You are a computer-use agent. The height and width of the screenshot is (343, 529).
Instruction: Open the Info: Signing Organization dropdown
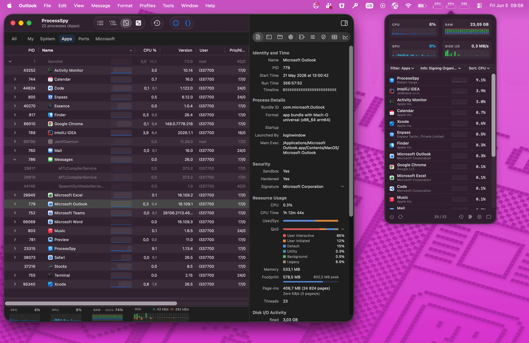click(x=440, y=68)
